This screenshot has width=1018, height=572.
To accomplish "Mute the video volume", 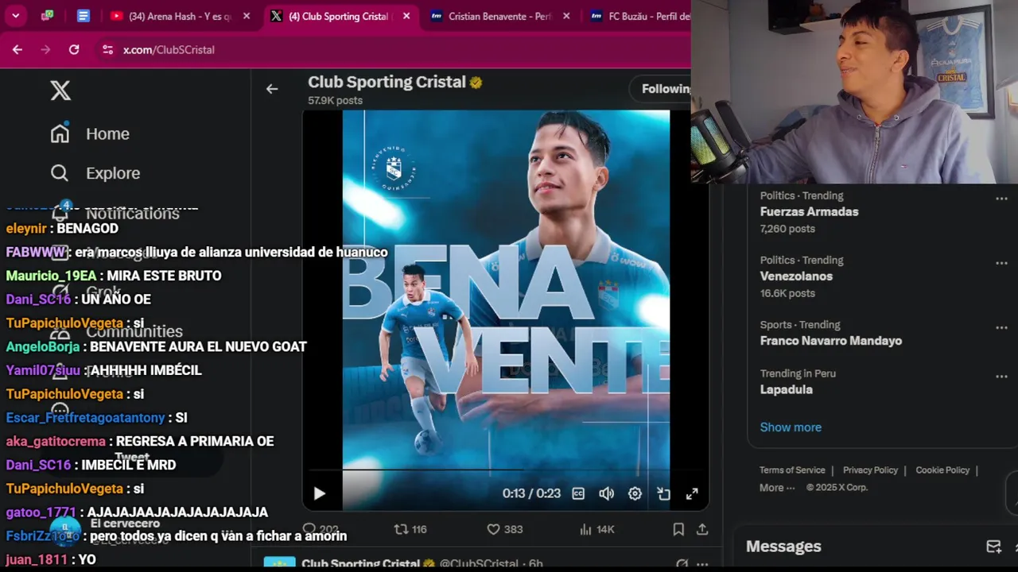I will (x=606, y=493).
